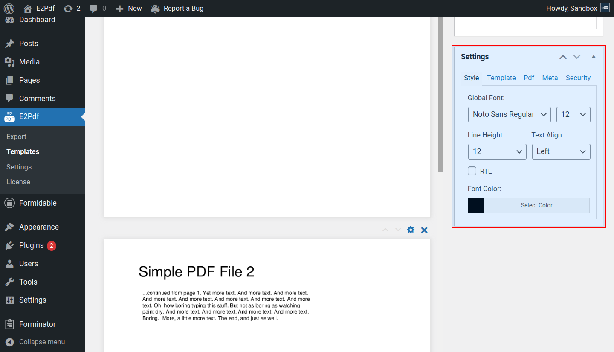Click the Report a Bug icon
The width and height of the screenshot is (614, 352).
click(155, 9)
